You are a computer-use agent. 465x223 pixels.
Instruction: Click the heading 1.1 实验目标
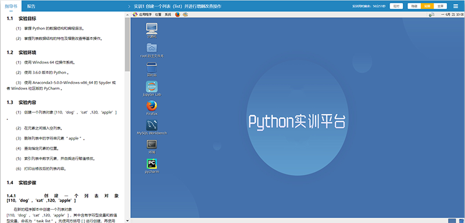click(22, 19)
